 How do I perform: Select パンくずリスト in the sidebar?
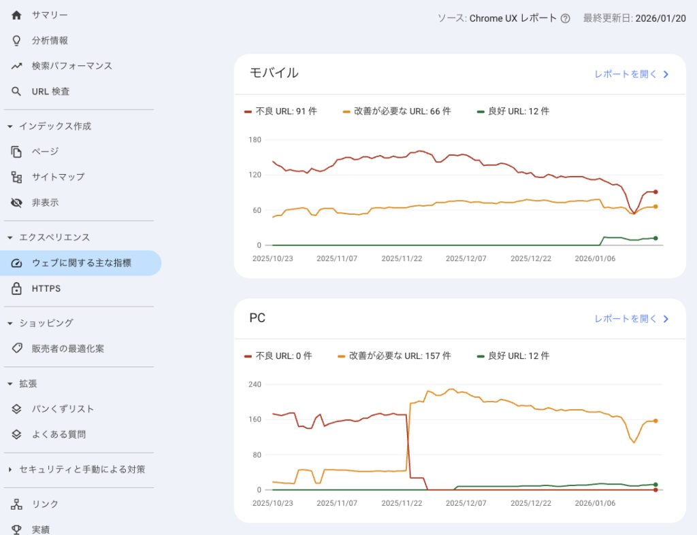pos(63,409)
